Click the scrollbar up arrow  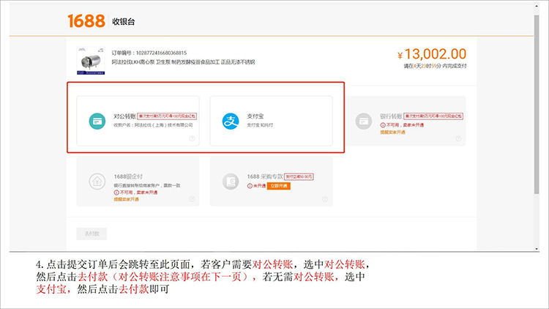(x=537, y=6)
